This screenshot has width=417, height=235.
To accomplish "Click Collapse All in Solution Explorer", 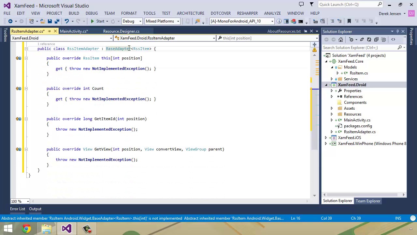I will (x=376, y=39).
